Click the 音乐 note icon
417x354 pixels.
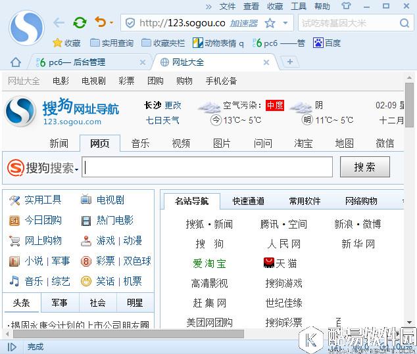pos(14,281)
